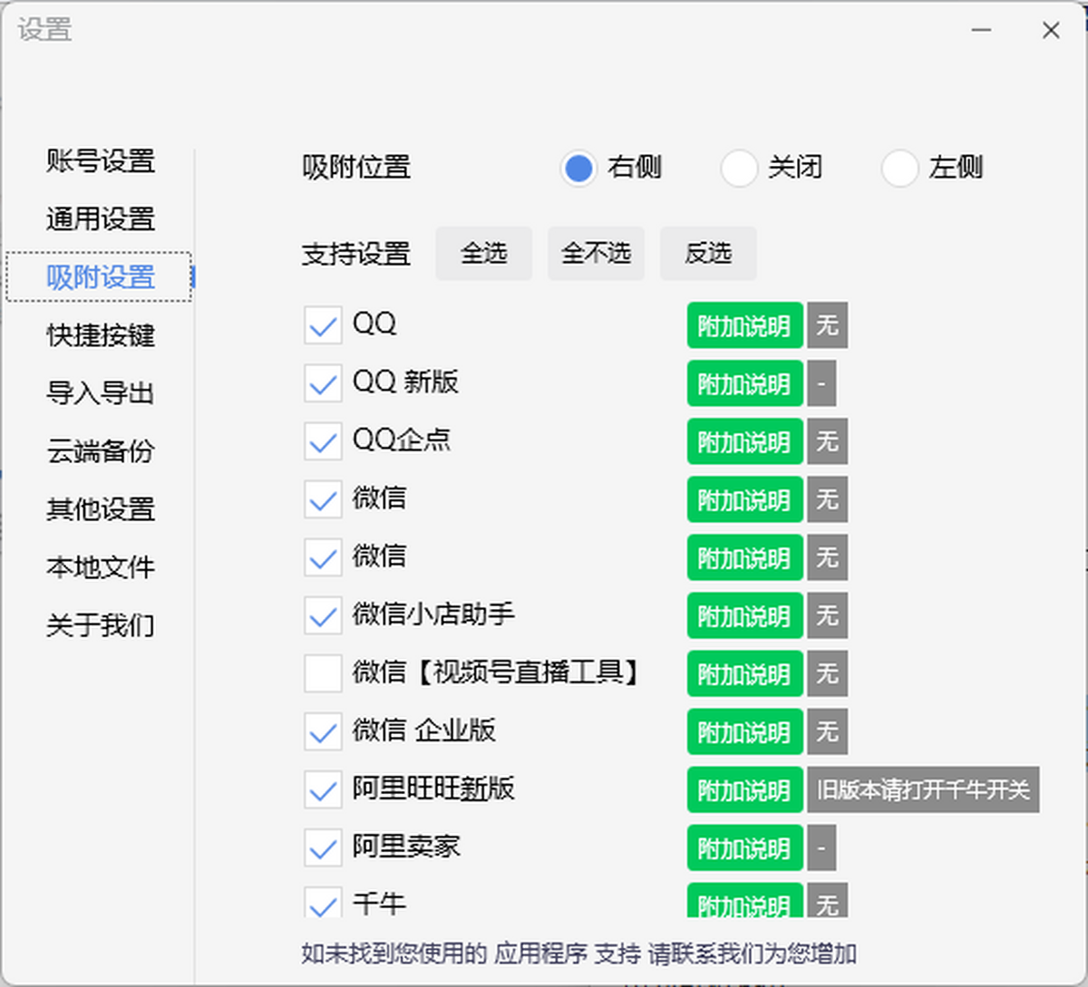Minimize the 设置 window

[981, 30]
